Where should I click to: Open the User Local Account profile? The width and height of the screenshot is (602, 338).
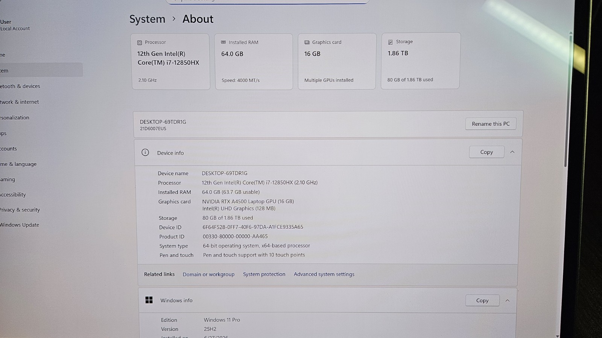click(x=15, y=25)
